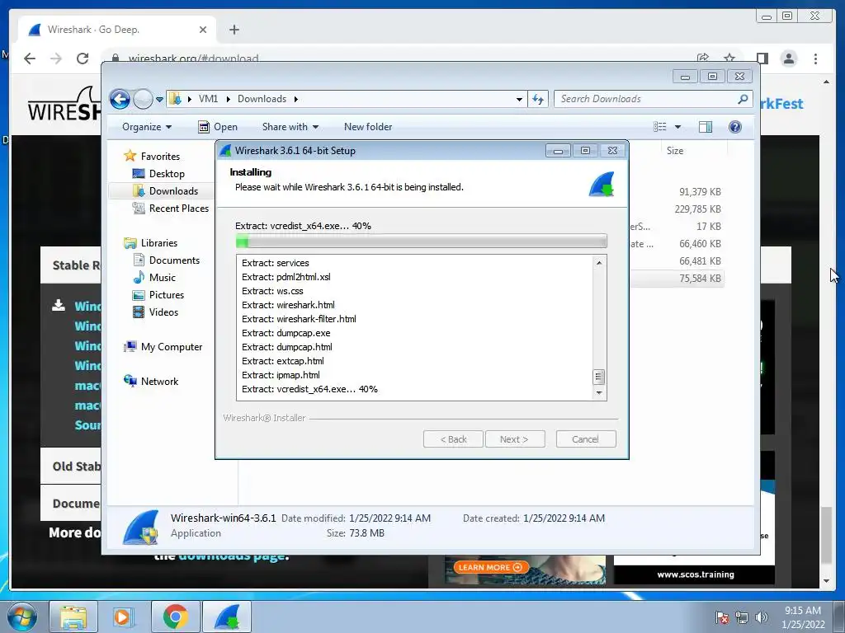The image size is (845, 633).
Task: Open the Chrome three-dot menu
Action: click(x=815, y=59)
